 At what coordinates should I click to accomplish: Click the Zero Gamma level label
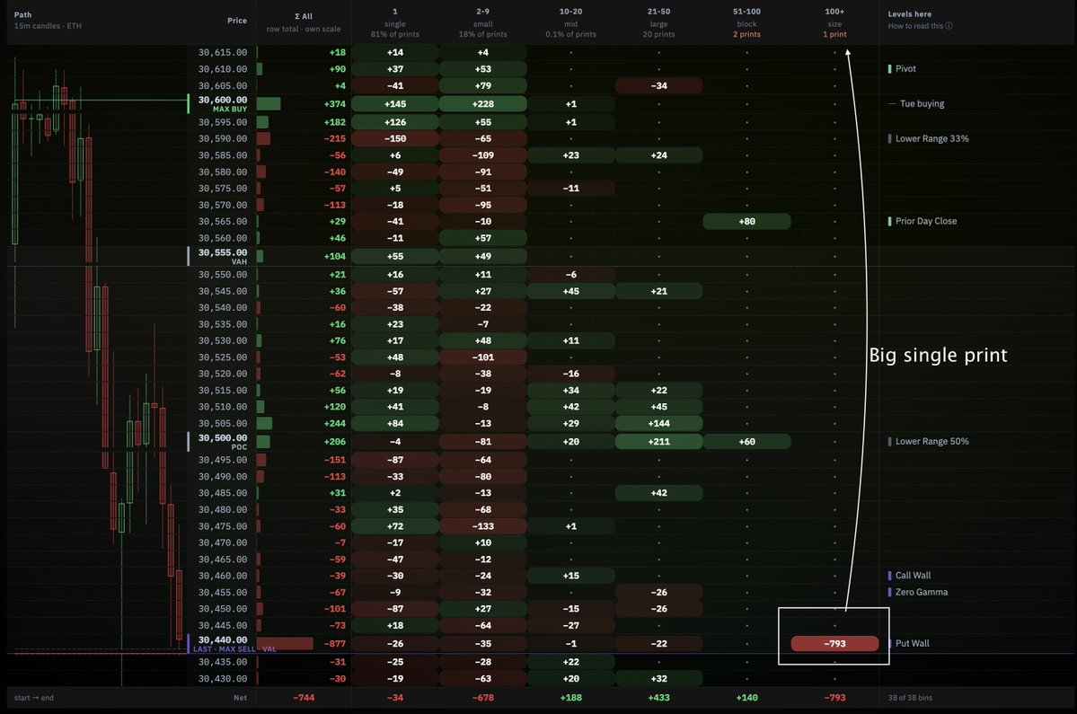(x=921, y=592)
